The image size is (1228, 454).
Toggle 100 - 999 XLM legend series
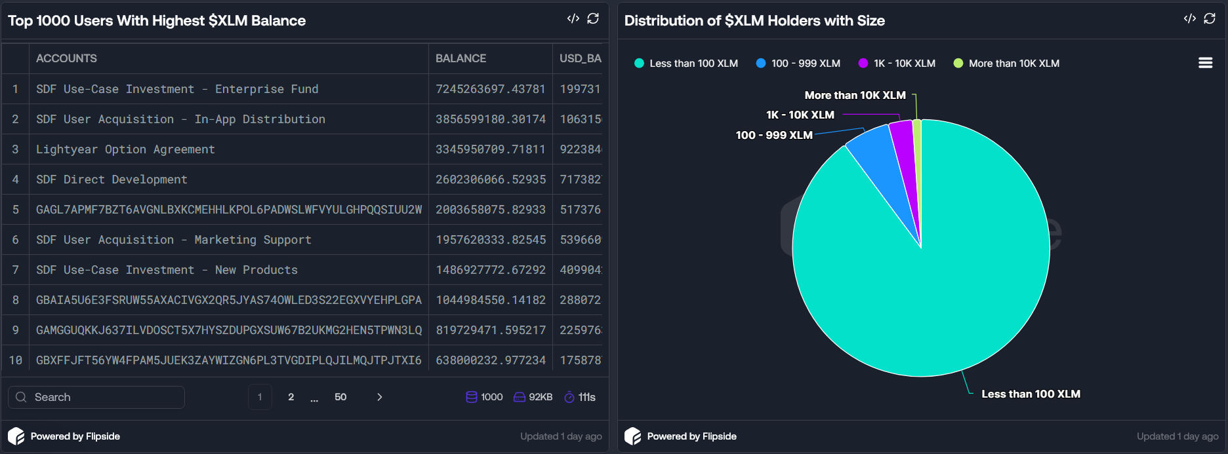tap(798, 64)
